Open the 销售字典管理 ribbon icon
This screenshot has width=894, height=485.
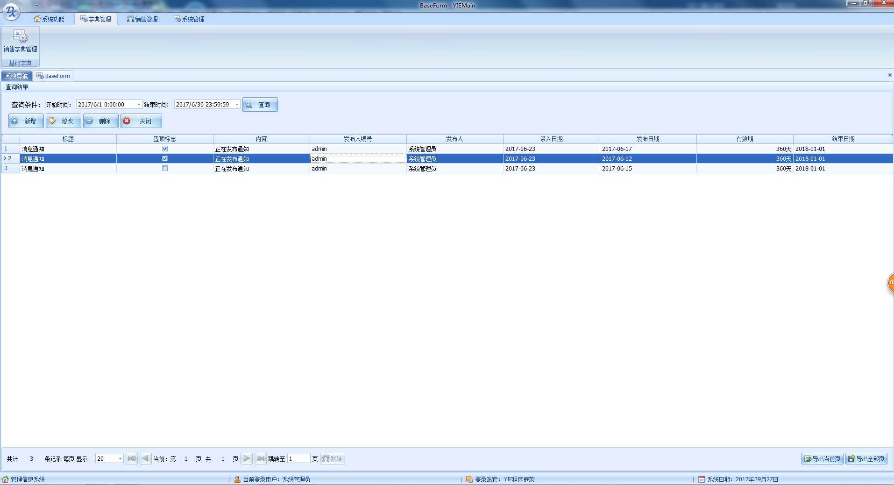coord(20,41)
